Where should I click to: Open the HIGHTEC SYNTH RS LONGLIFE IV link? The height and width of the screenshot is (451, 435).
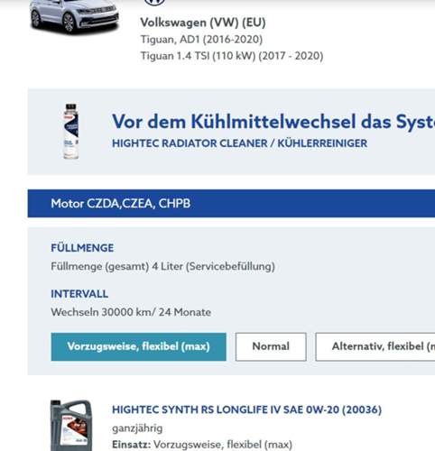[x=246, y=410]
